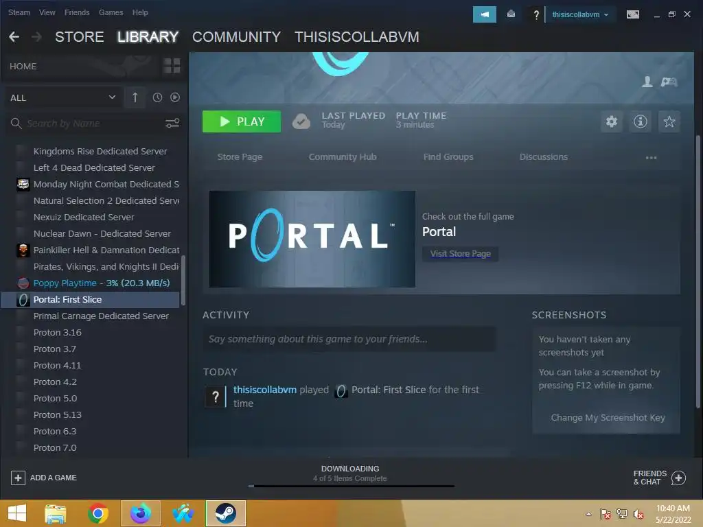This screenshot has width=703, height=527.
Task: Open the Community Hub link
Action: tap(343, 157)
